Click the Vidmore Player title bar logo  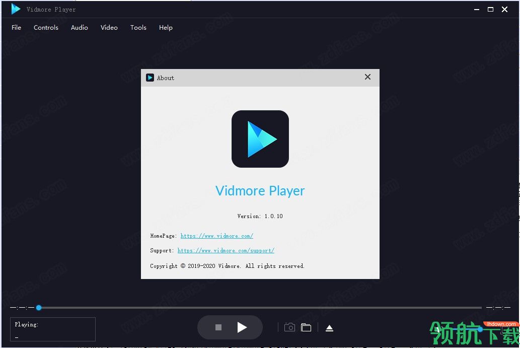pyautogui.click(x=16, y=9)
